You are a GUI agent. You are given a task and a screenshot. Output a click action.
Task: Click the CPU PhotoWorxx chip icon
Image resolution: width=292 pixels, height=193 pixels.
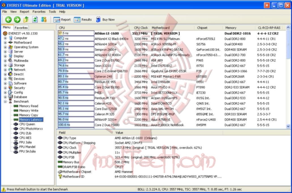(x=16, y=129)
